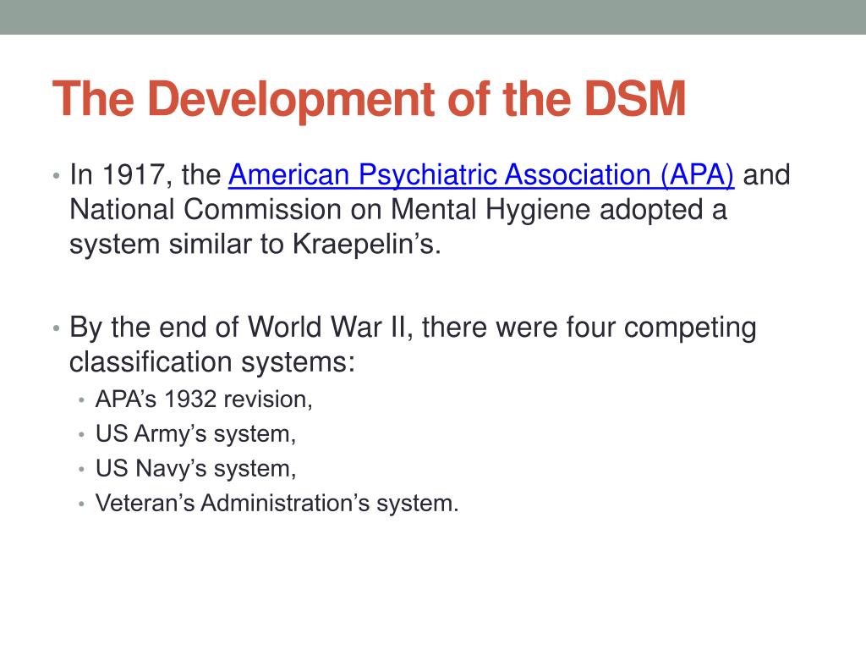Click the line "National Commission on Mental Hygiene adopted a"
The height and width of the screenshot is (650, 866).
398,210
